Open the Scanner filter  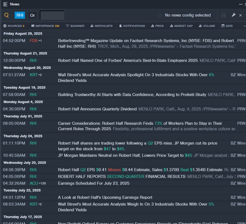coord(75,26)
